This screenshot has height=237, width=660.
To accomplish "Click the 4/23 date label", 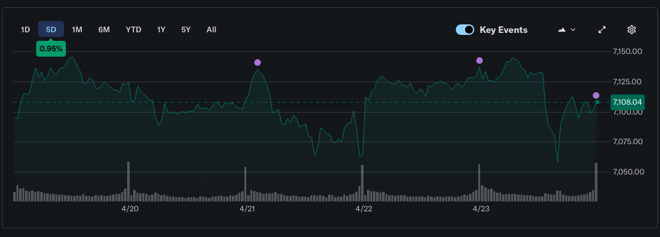I will (480, 209).
